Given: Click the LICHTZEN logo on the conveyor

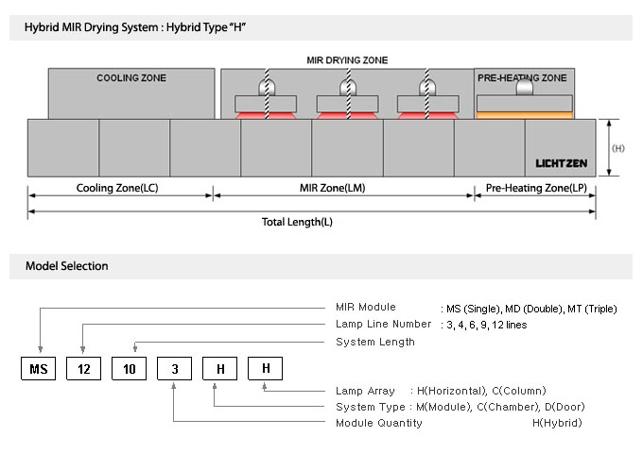Looking at the screenshot, I should pyautogui.click(x=561, y=163).
